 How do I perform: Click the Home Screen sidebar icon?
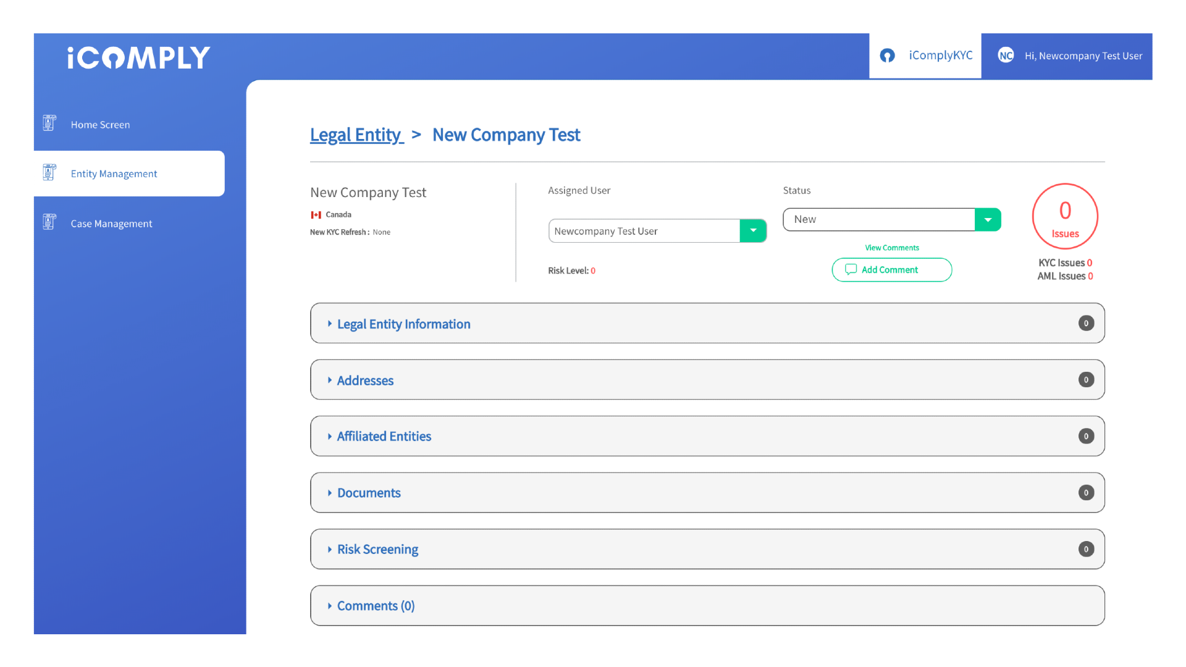click(x=49, y=123)
